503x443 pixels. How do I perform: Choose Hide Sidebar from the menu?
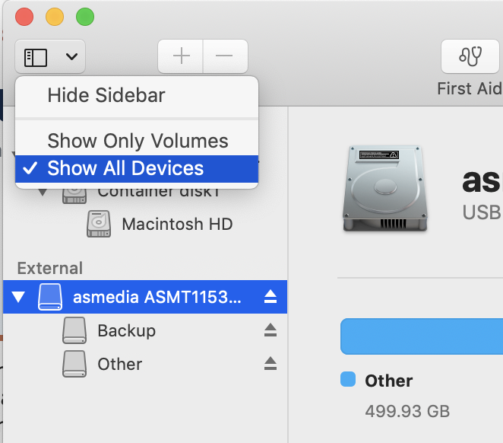[106, 95]
